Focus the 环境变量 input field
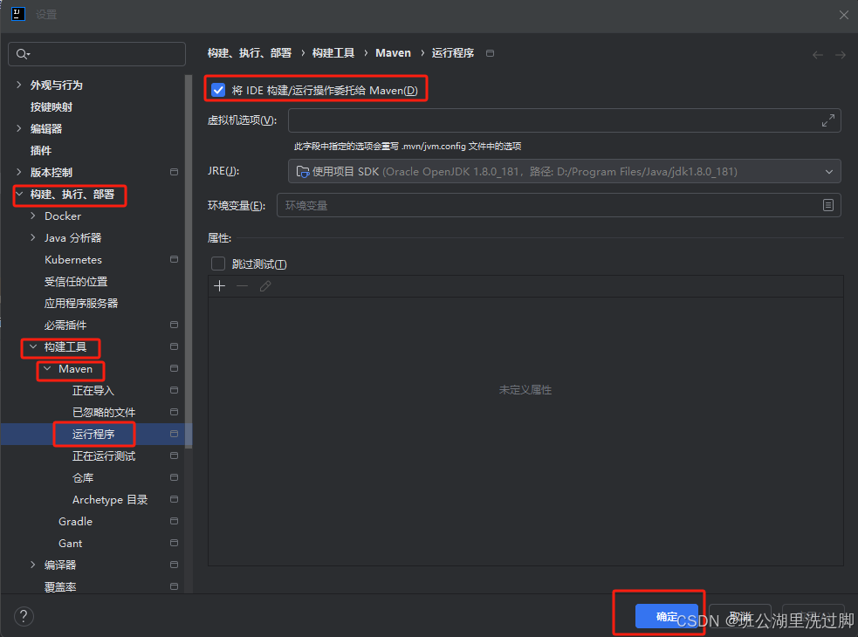Screen dimensions: 858x637 coord(559,205)
